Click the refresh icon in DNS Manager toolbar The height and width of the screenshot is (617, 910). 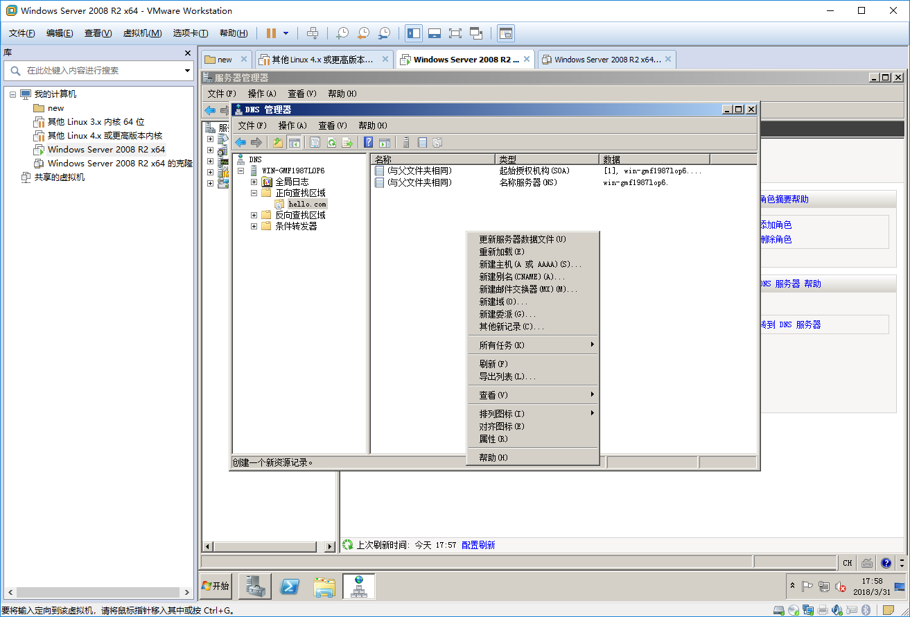[332, 142]
